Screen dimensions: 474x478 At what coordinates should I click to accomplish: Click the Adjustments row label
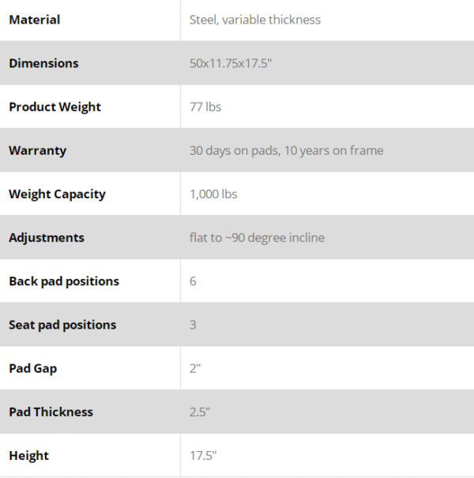[47, 238]
